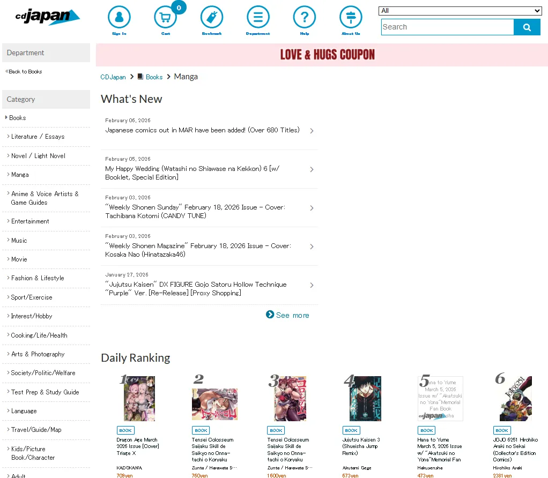Expand the Literature / Essays category
The image size is (548, 478).
[38, 137]
